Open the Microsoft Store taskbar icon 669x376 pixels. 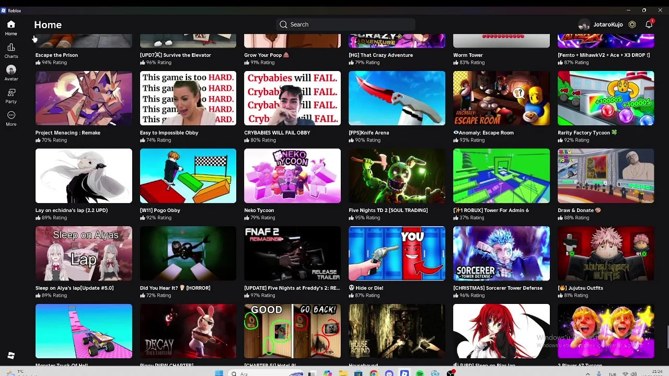(x=358, y=373)
